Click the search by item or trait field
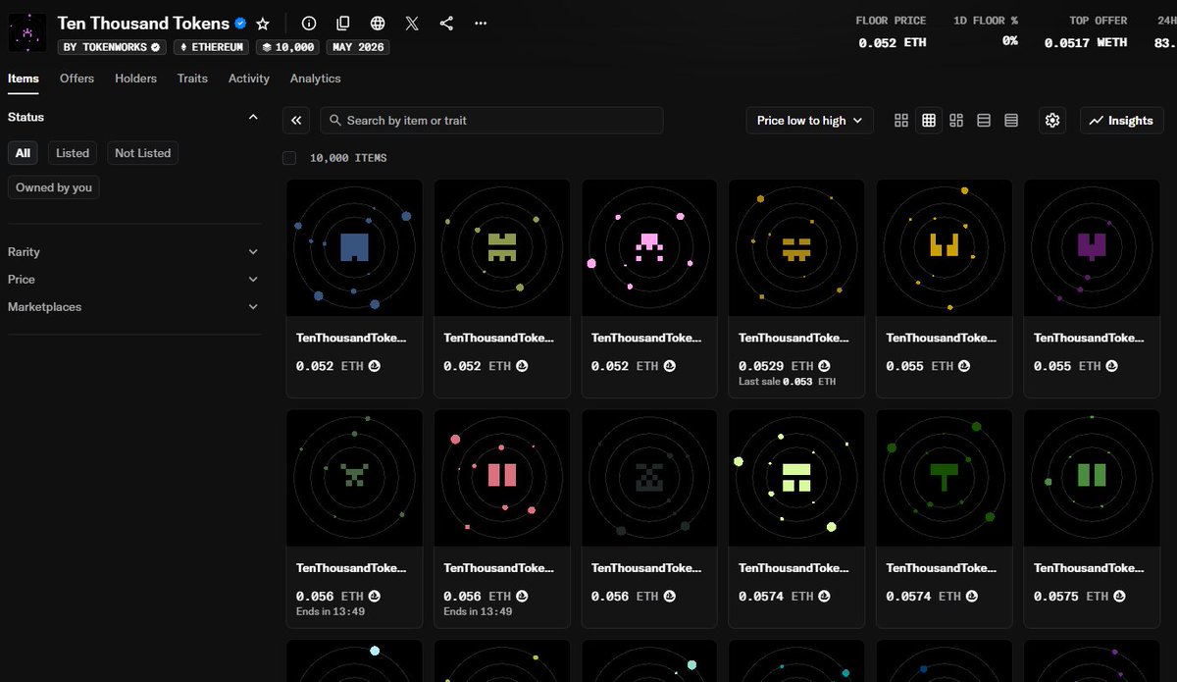The height and width of the screenshot is (682, 1177). coord(491,121)
